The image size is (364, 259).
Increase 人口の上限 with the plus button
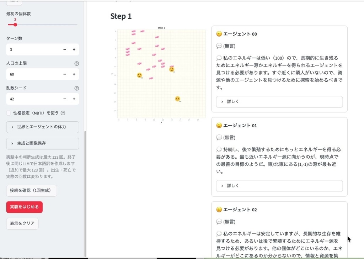(x=74, y=74)
